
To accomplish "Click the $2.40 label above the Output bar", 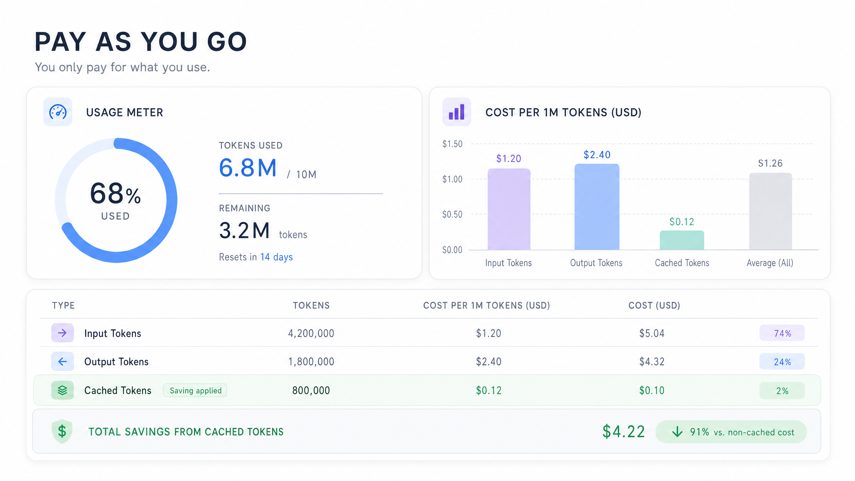I will [597, 155].
